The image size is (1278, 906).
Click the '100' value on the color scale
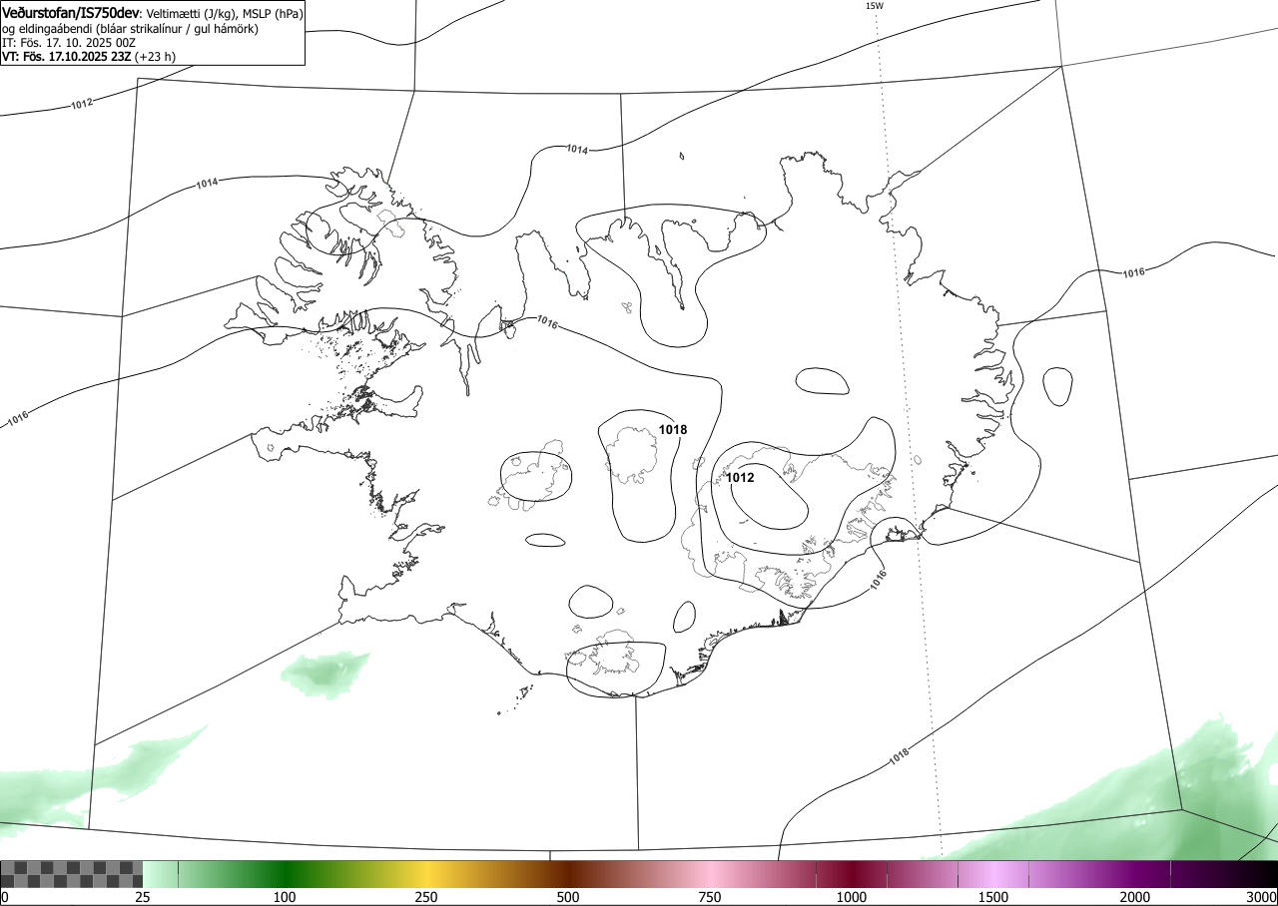(x=285, y=897)
